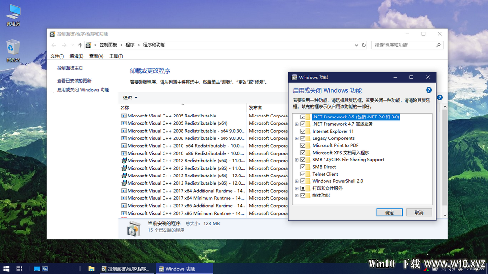
Task: Go up one level with the up arrow
Action: pos(80,45)
